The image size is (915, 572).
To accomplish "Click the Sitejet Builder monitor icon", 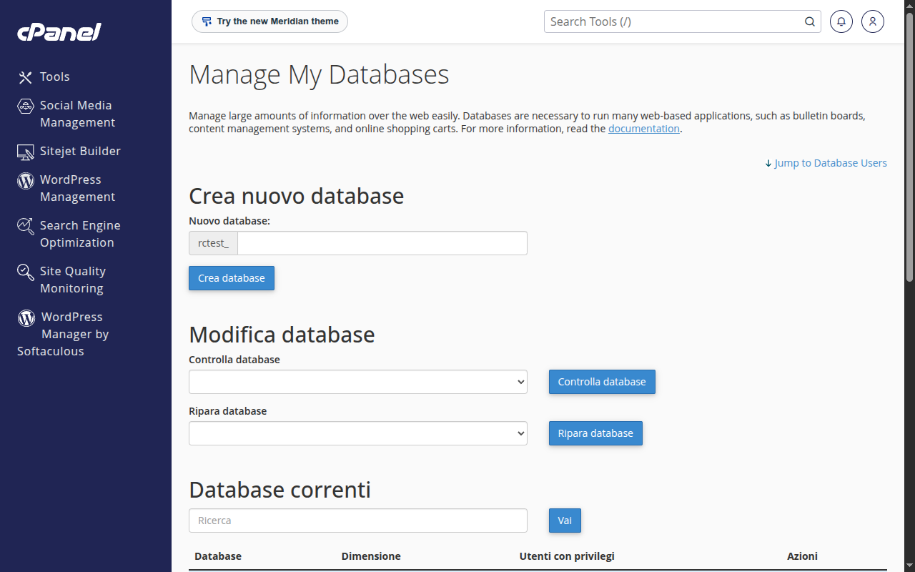I will (26, 152).
